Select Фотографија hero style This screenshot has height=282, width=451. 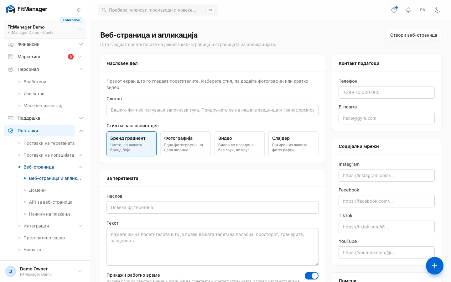185,144
